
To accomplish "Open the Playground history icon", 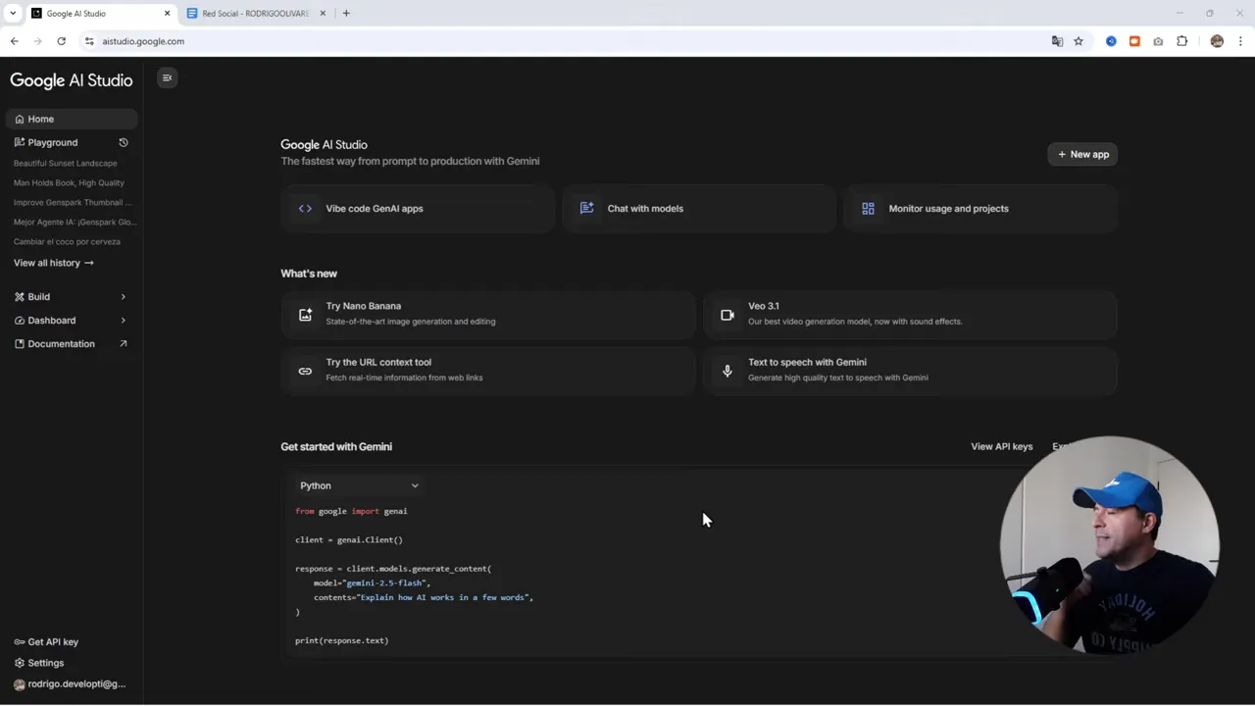I will click(x=123, y=142).
